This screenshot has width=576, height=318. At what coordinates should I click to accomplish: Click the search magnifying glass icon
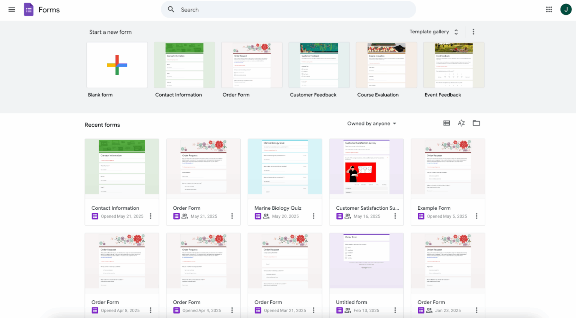point(171,9)
